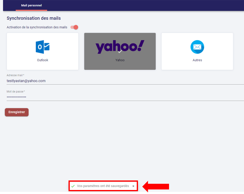
Task: Click the "Adresse mail" field label
Action: pyautogui.click(x=15, y=75)
